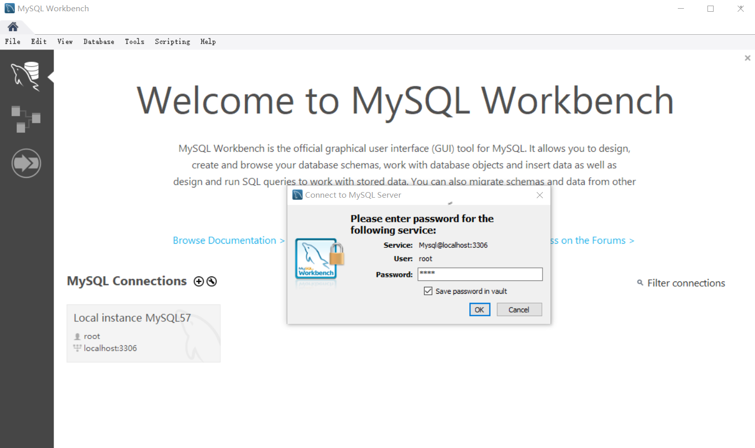The width and height of the screenshot is (755, 448).
Task: Click the root user text in dialog
Action: [x=425, y=259]
